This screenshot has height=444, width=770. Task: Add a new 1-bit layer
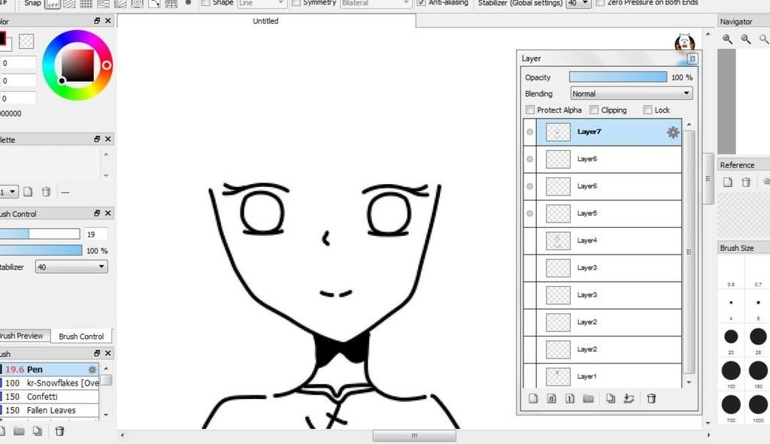point(570,398)
